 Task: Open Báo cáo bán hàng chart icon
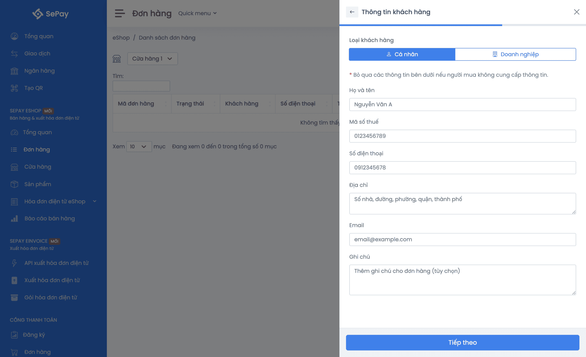coord(14,219)
